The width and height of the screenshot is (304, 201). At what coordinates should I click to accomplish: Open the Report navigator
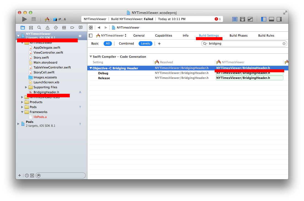[x=81, y=28]
